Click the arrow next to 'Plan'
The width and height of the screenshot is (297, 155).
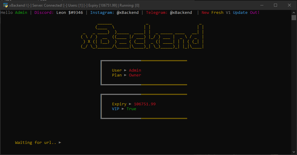pos(125,75)
